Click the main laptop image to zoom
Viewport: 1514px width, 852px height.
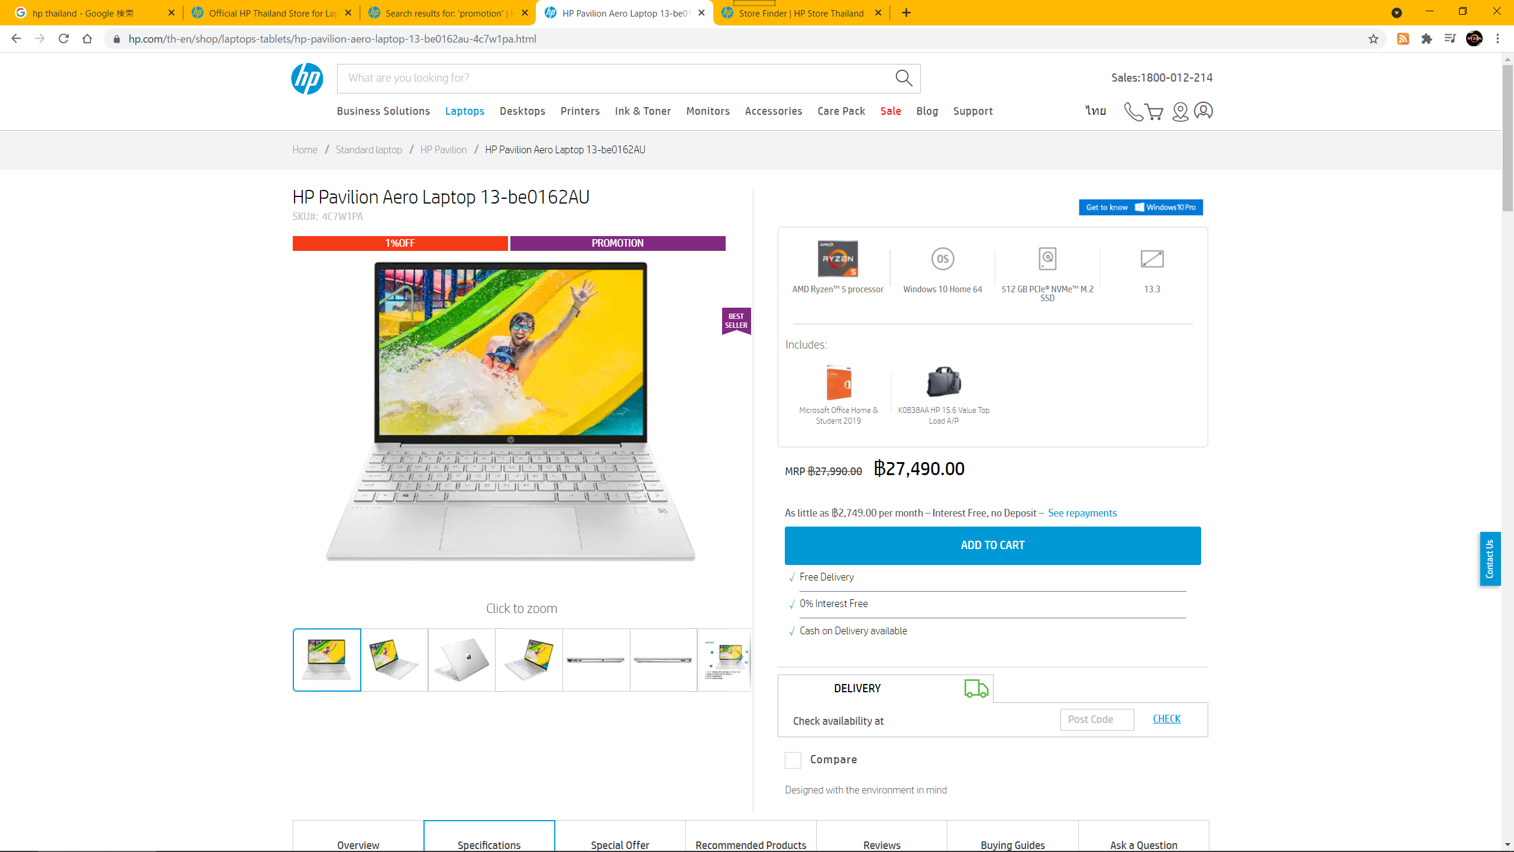pos(511,412)
